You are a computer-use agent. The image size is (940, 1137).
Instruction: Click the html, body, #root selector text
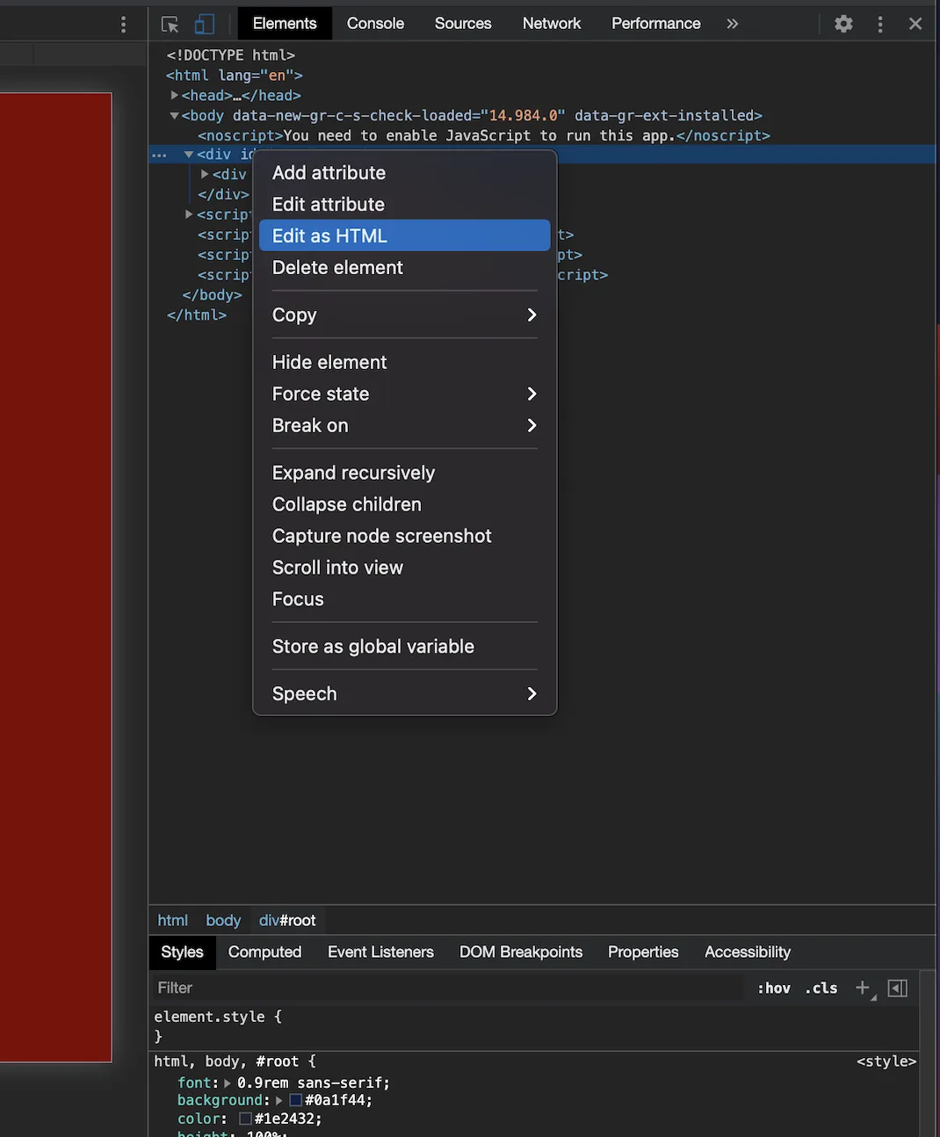(x=227, y=1061)
